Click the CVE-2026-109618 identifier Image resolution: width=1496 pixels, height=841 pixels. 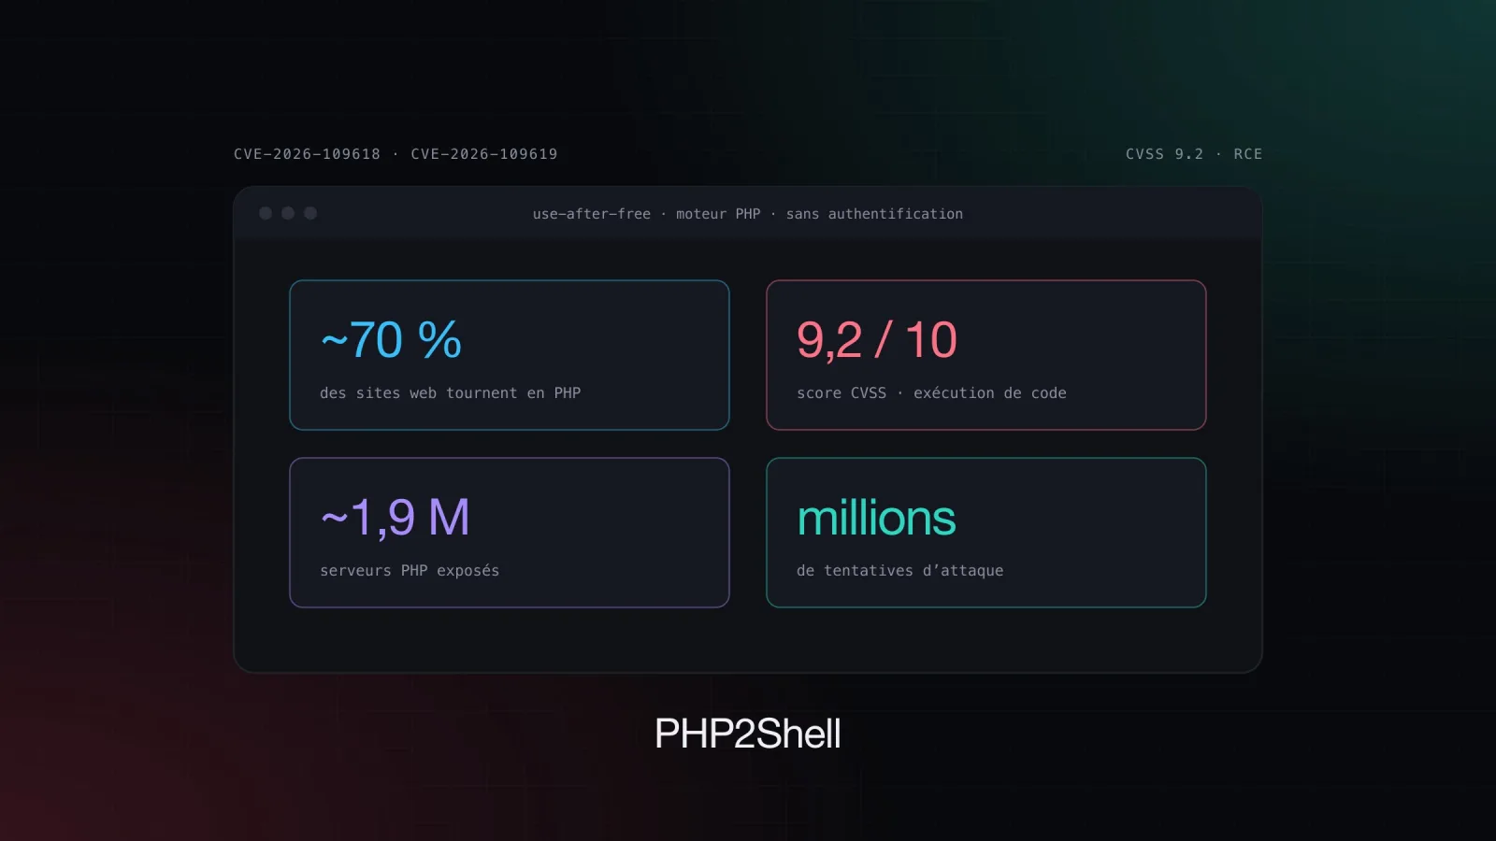[x=307, y=154]
